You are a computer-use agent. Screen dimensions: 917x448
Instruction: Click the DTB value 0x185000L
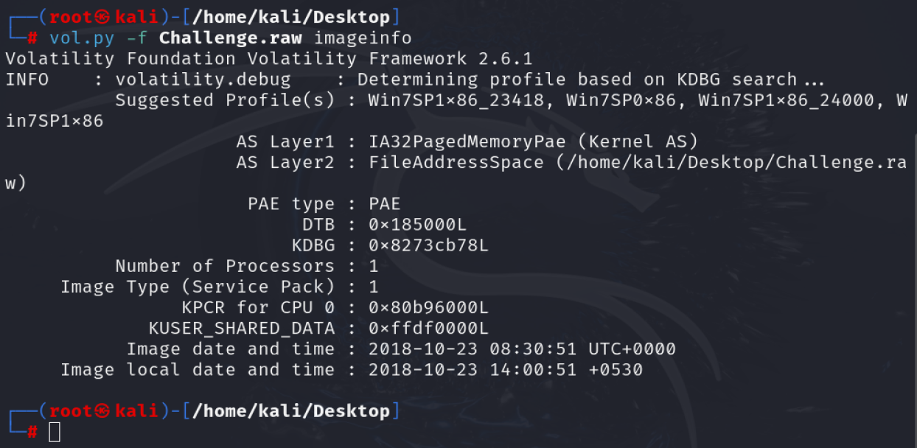click(x=418, y=225)
